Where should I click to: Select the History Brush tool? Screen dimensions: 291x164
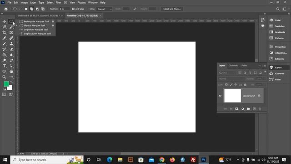4,49
